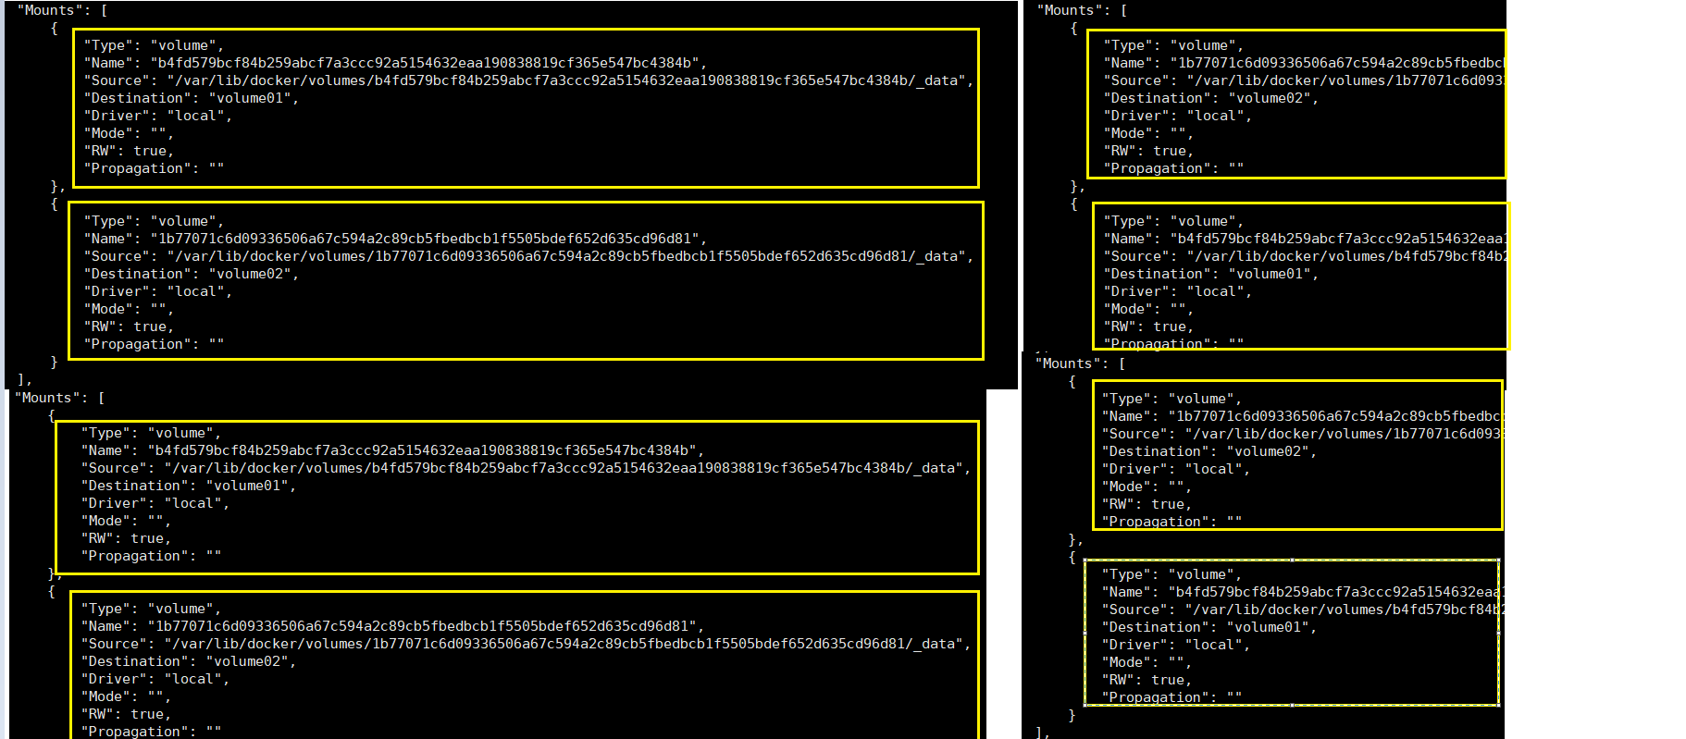
Task: Select the 1b77071c6d09 Name line in upper-left terminal
Action: [x=395, y=239]
